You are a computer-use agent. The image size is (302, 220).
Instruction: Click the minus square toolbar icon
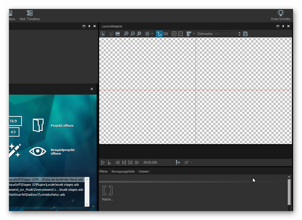(x=180, y=34)
